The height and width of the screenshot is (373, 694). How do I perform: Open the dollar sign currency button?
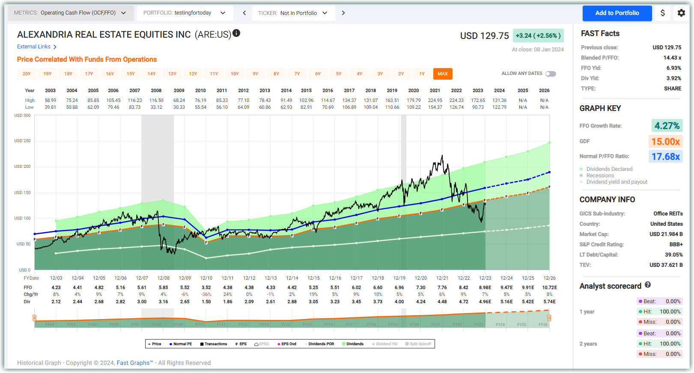pos(663,13)
